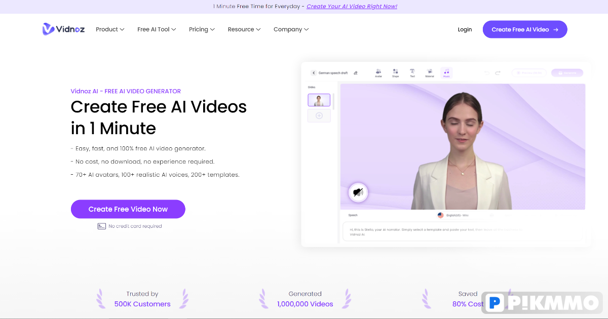Image resolution: width=608 pixels, height=319 pixels.
Task: Expand the Free AI Tool menu
Action: pos(157,29)
